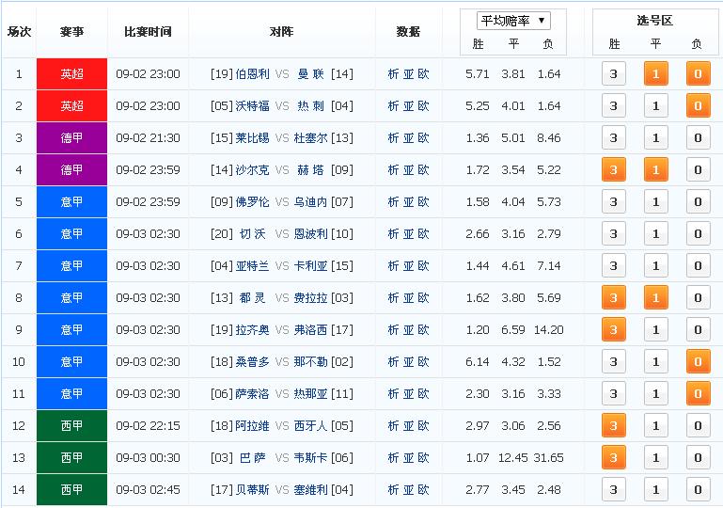The image size is (723, 508).
Task: Click the purple 德甲 label in row 3
Action: (72, 138)
